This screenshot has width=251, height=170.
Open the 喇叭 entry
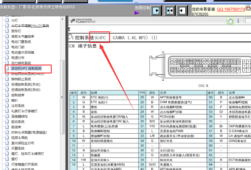14,100
